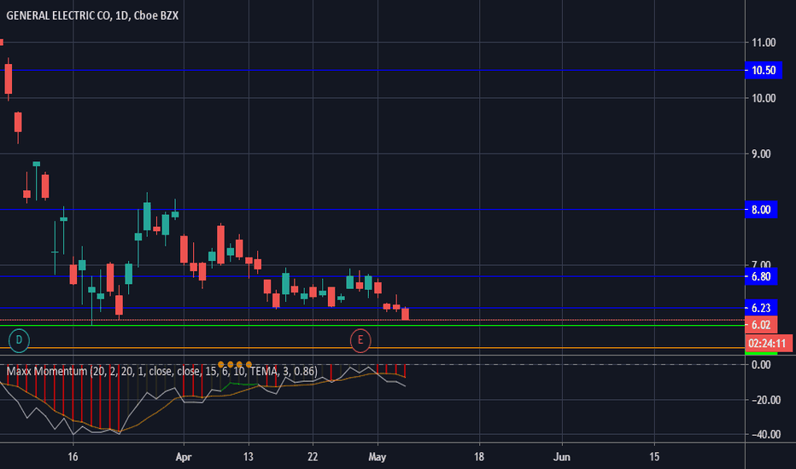Click the GENERAL ELECTRIC CO chart title
Image resolution: width=796 pixels, height=469 pixels.
[92, 15]
